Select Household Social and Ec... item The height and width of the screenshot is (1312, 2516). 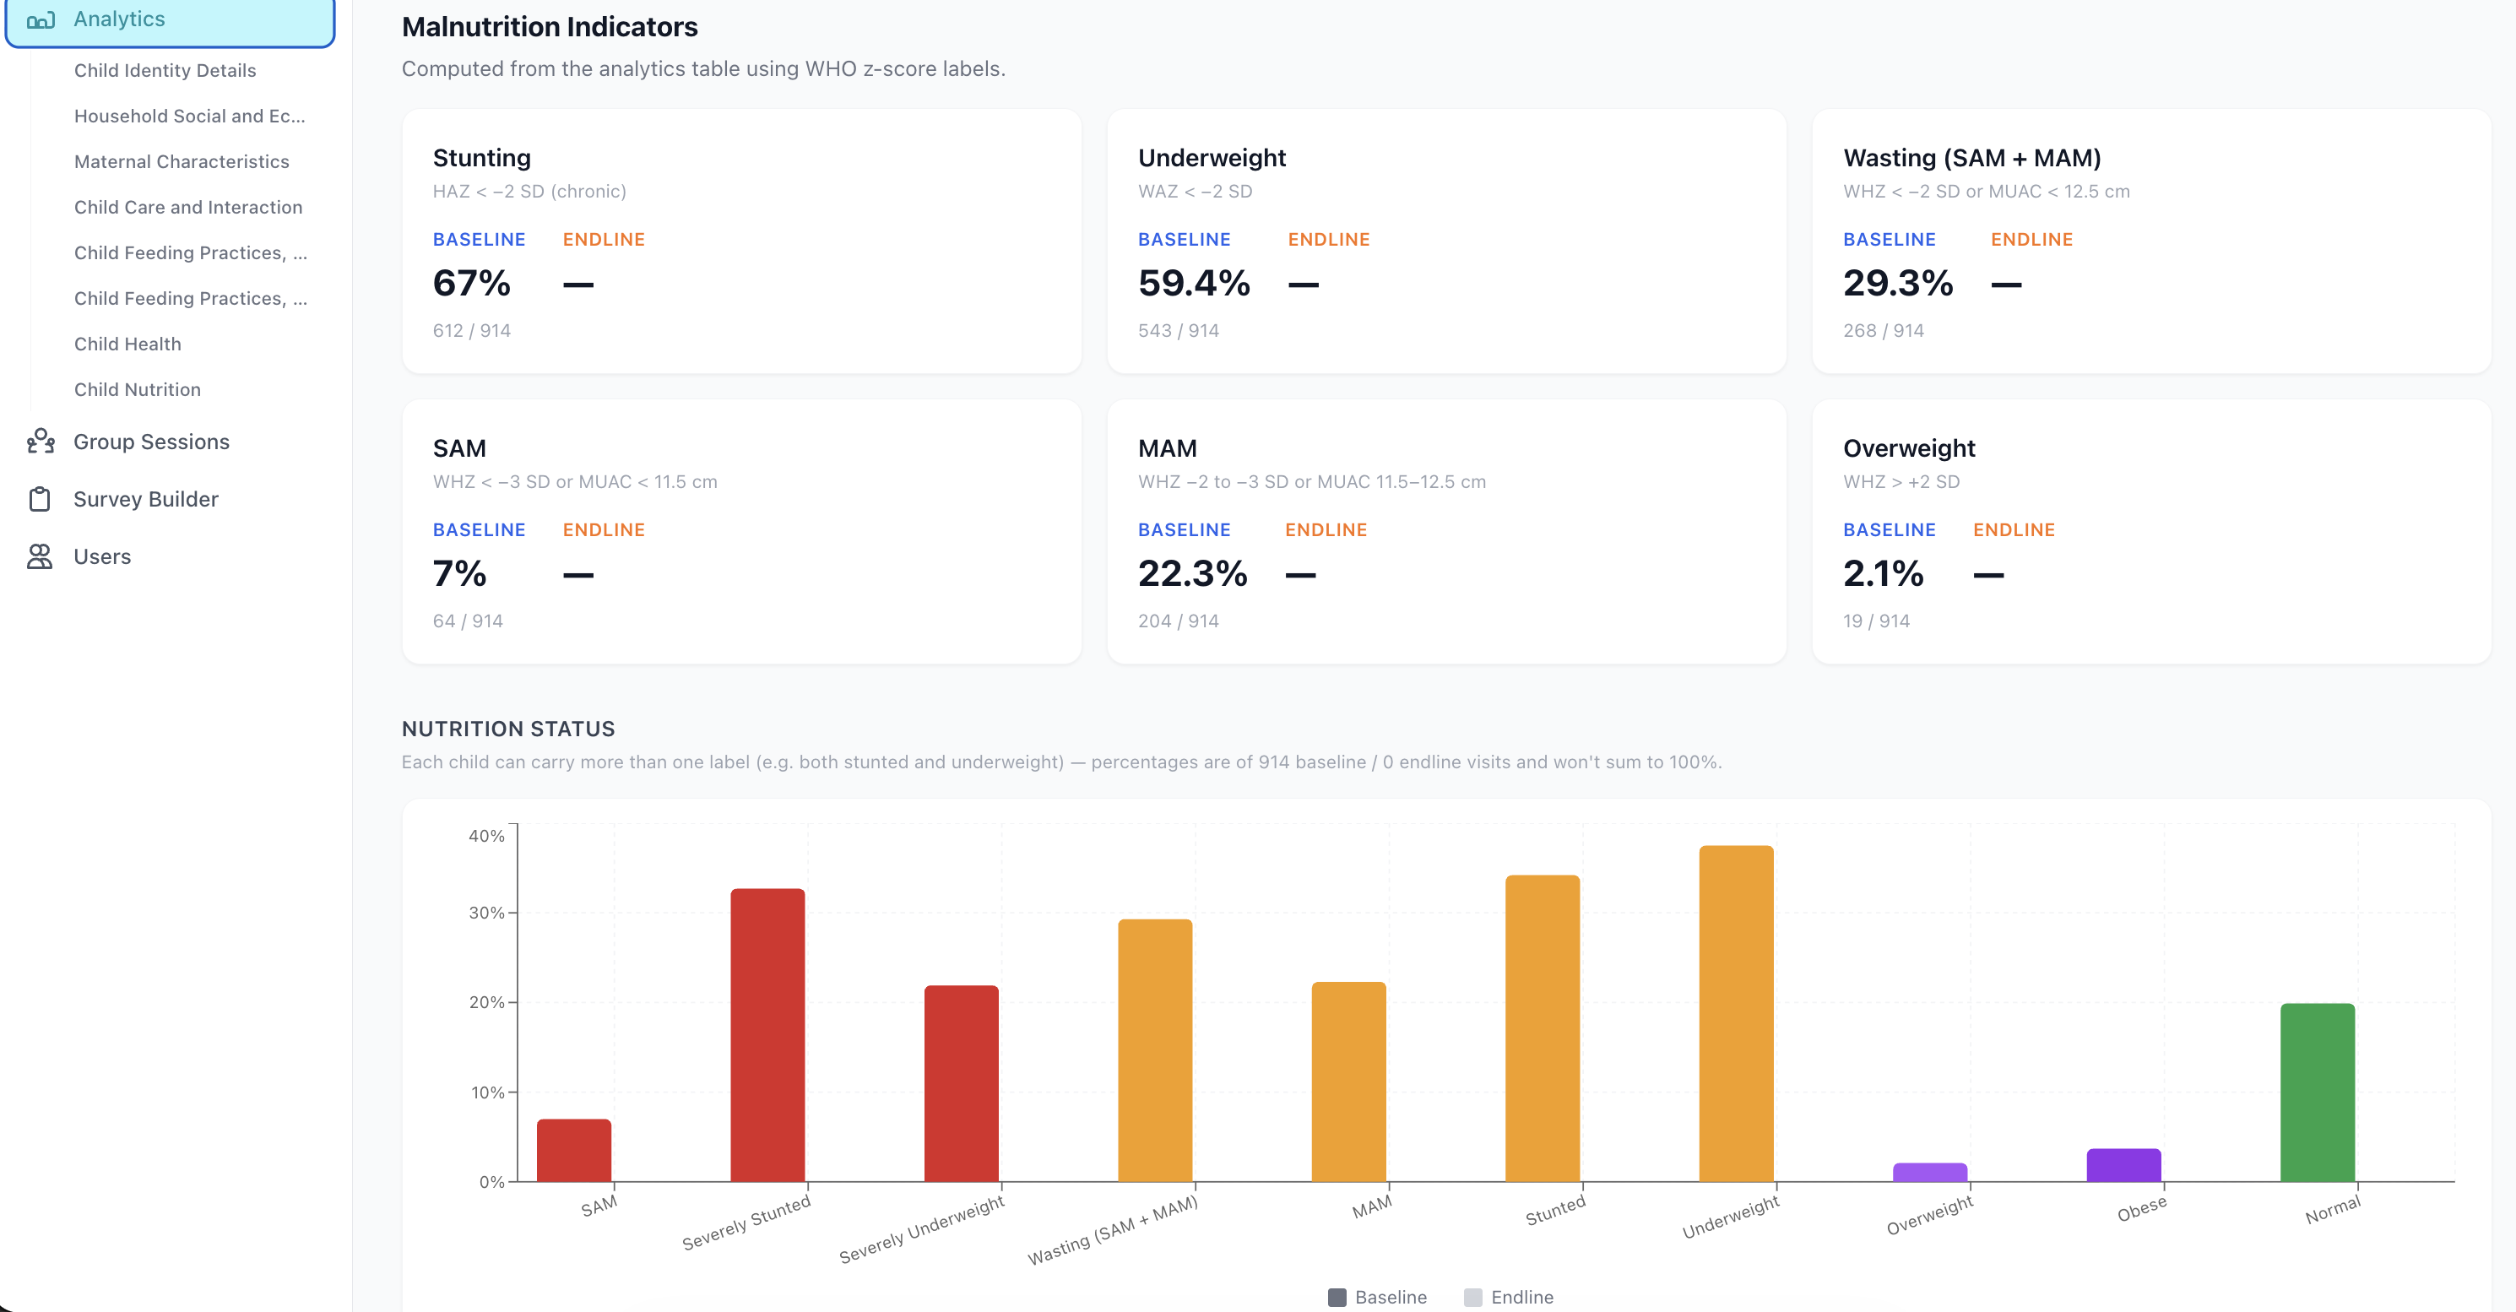coord(189,117)
